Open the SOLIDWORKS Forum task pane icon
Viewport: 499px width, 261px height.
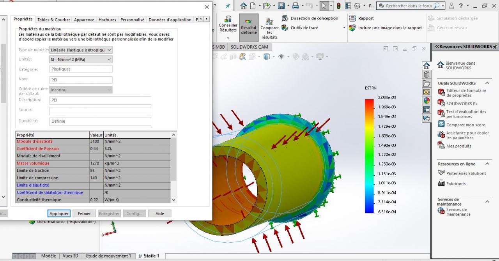(x=426, y=118)
